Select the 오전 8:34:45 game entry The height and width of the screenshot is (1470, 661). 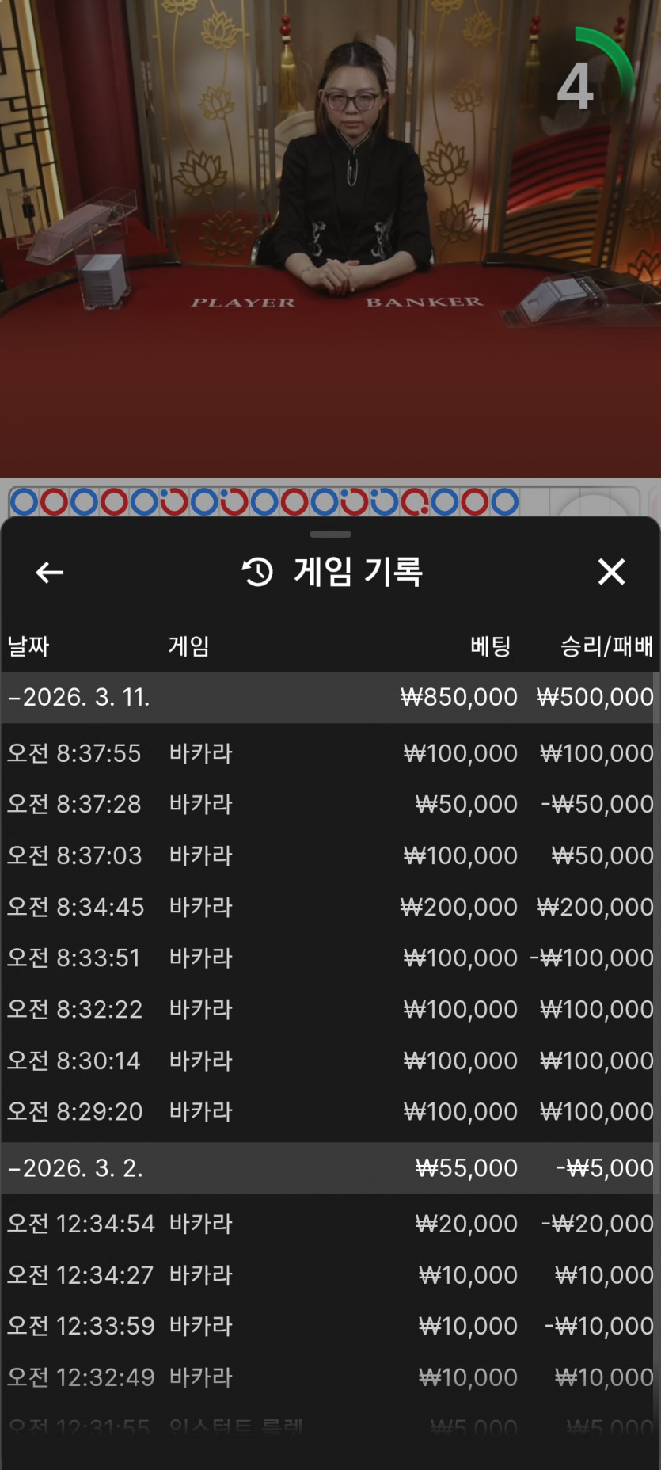click(x=330, y=906)
